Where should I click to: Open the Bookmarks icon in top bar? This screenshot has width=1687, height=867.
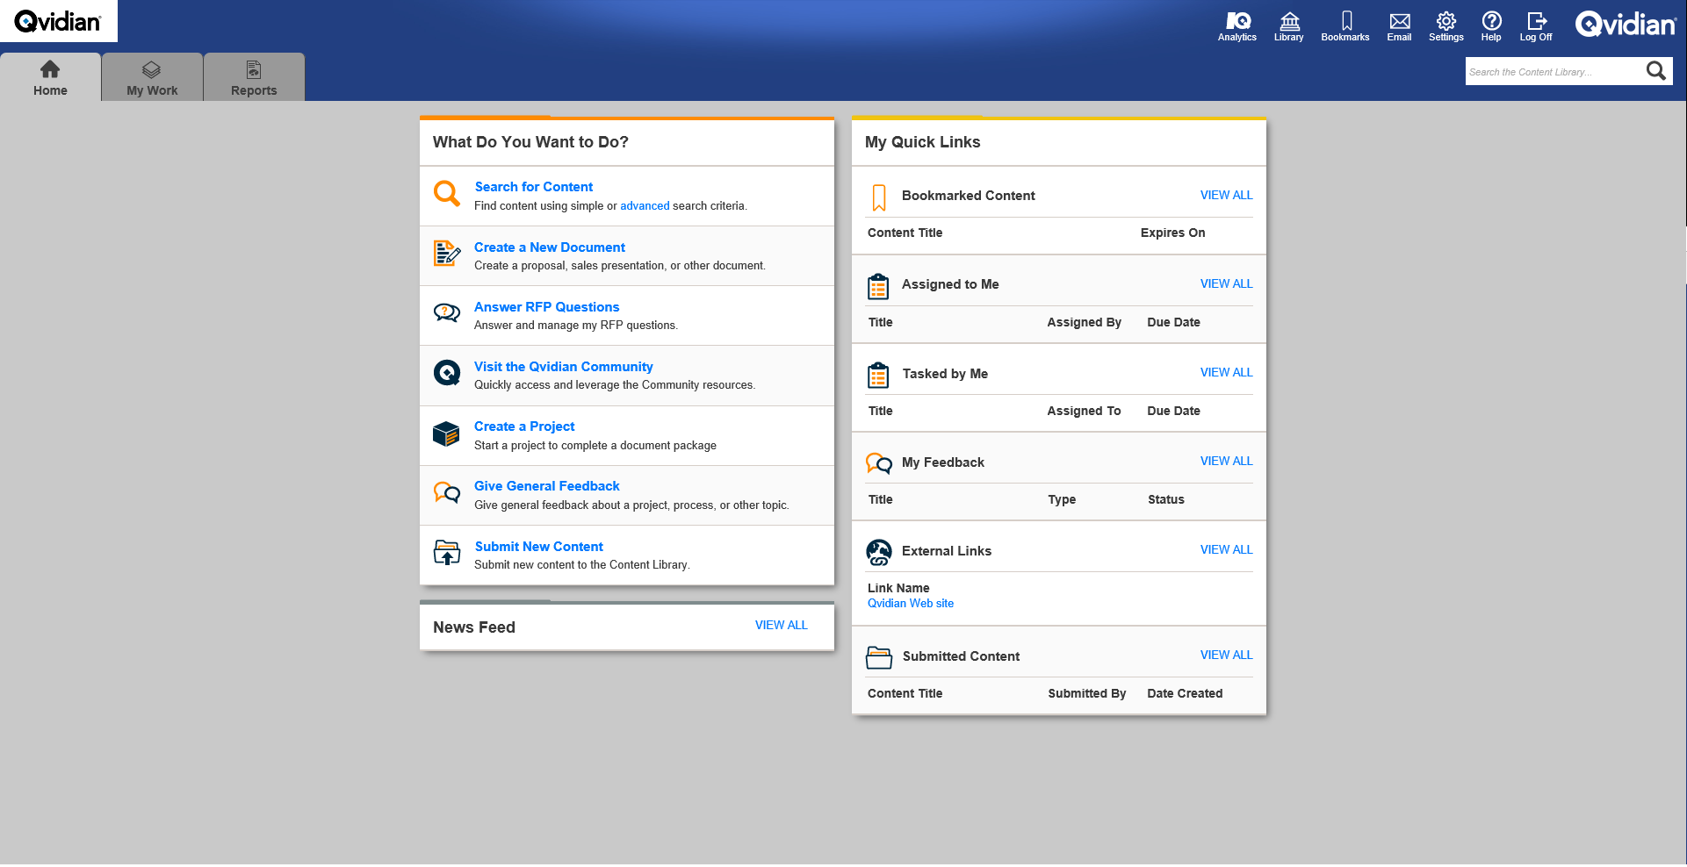tap(1345, 26)
